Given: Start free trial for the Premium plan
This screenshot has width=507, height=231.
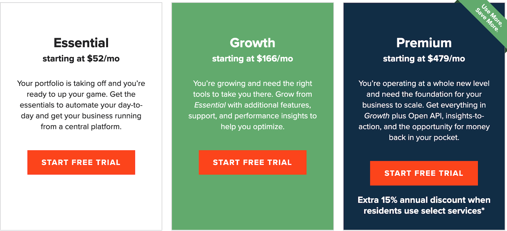Looking at the screenshot, I should [x=423, y=173].
